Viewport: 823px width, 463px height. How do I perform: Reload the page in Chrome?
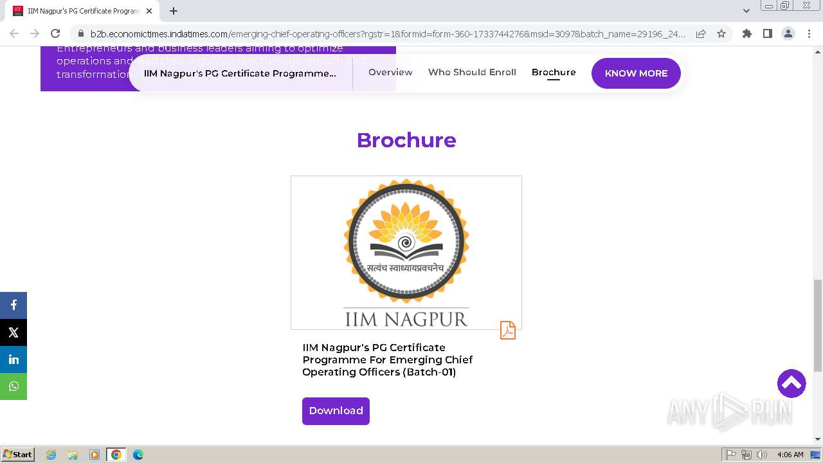(55, 33)
